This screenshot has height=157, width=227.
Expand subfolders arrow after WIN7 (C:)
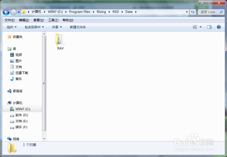pos(66,12)
